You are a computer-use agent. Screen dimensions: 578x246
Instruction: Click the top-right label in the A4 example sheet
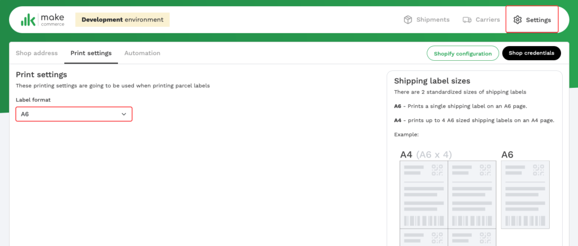pyautogui.click(x=472, y=194)
